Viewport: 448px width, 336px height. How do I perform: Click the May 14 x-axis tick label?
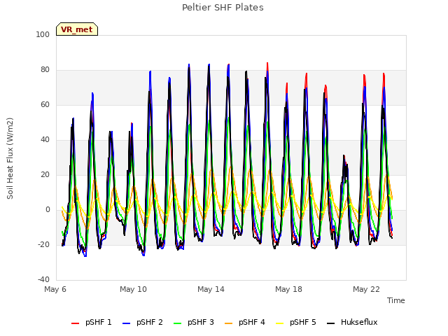coord(211,289)
